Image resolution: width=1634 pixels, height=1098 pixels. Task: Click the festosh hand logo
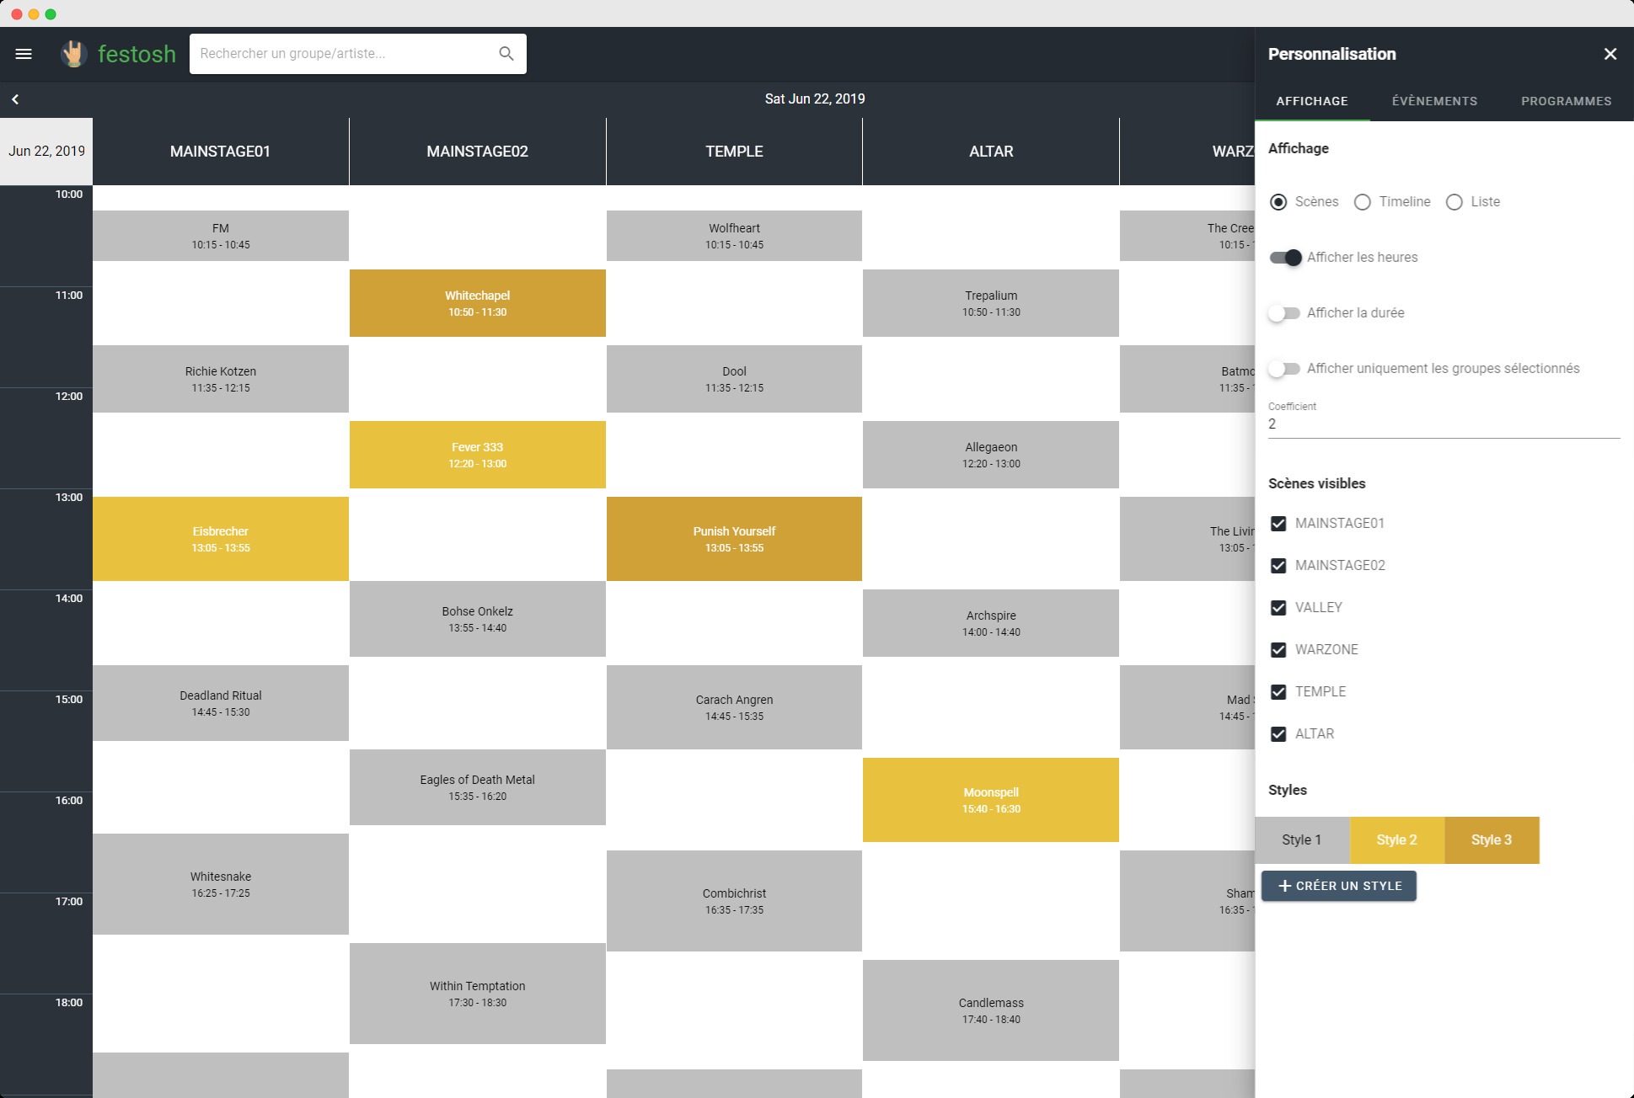[x=74, y=54]
